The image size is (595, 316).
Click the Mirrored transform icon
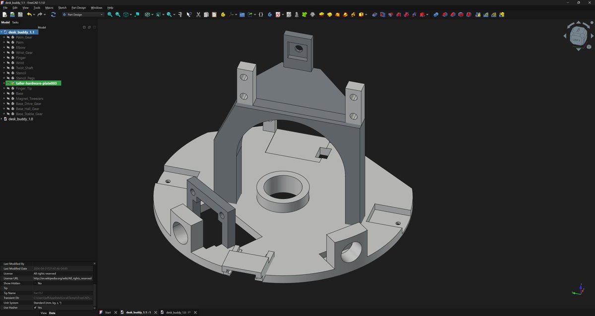(478, 14)
